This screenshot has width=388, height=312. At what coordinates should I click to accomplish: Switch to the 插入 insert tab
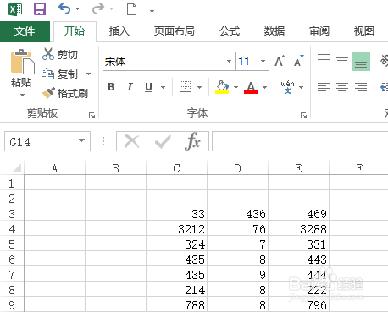119,31
